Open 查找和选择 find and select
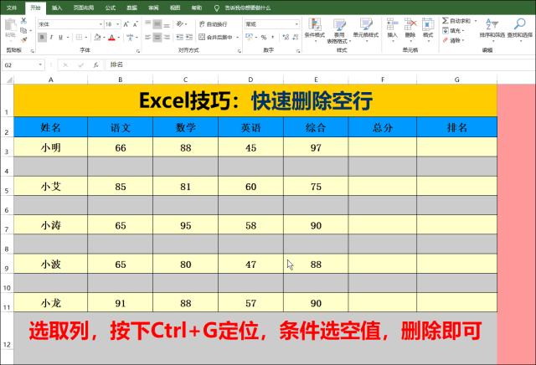Screen dimensions: 536x365 [x=520, y=30]
